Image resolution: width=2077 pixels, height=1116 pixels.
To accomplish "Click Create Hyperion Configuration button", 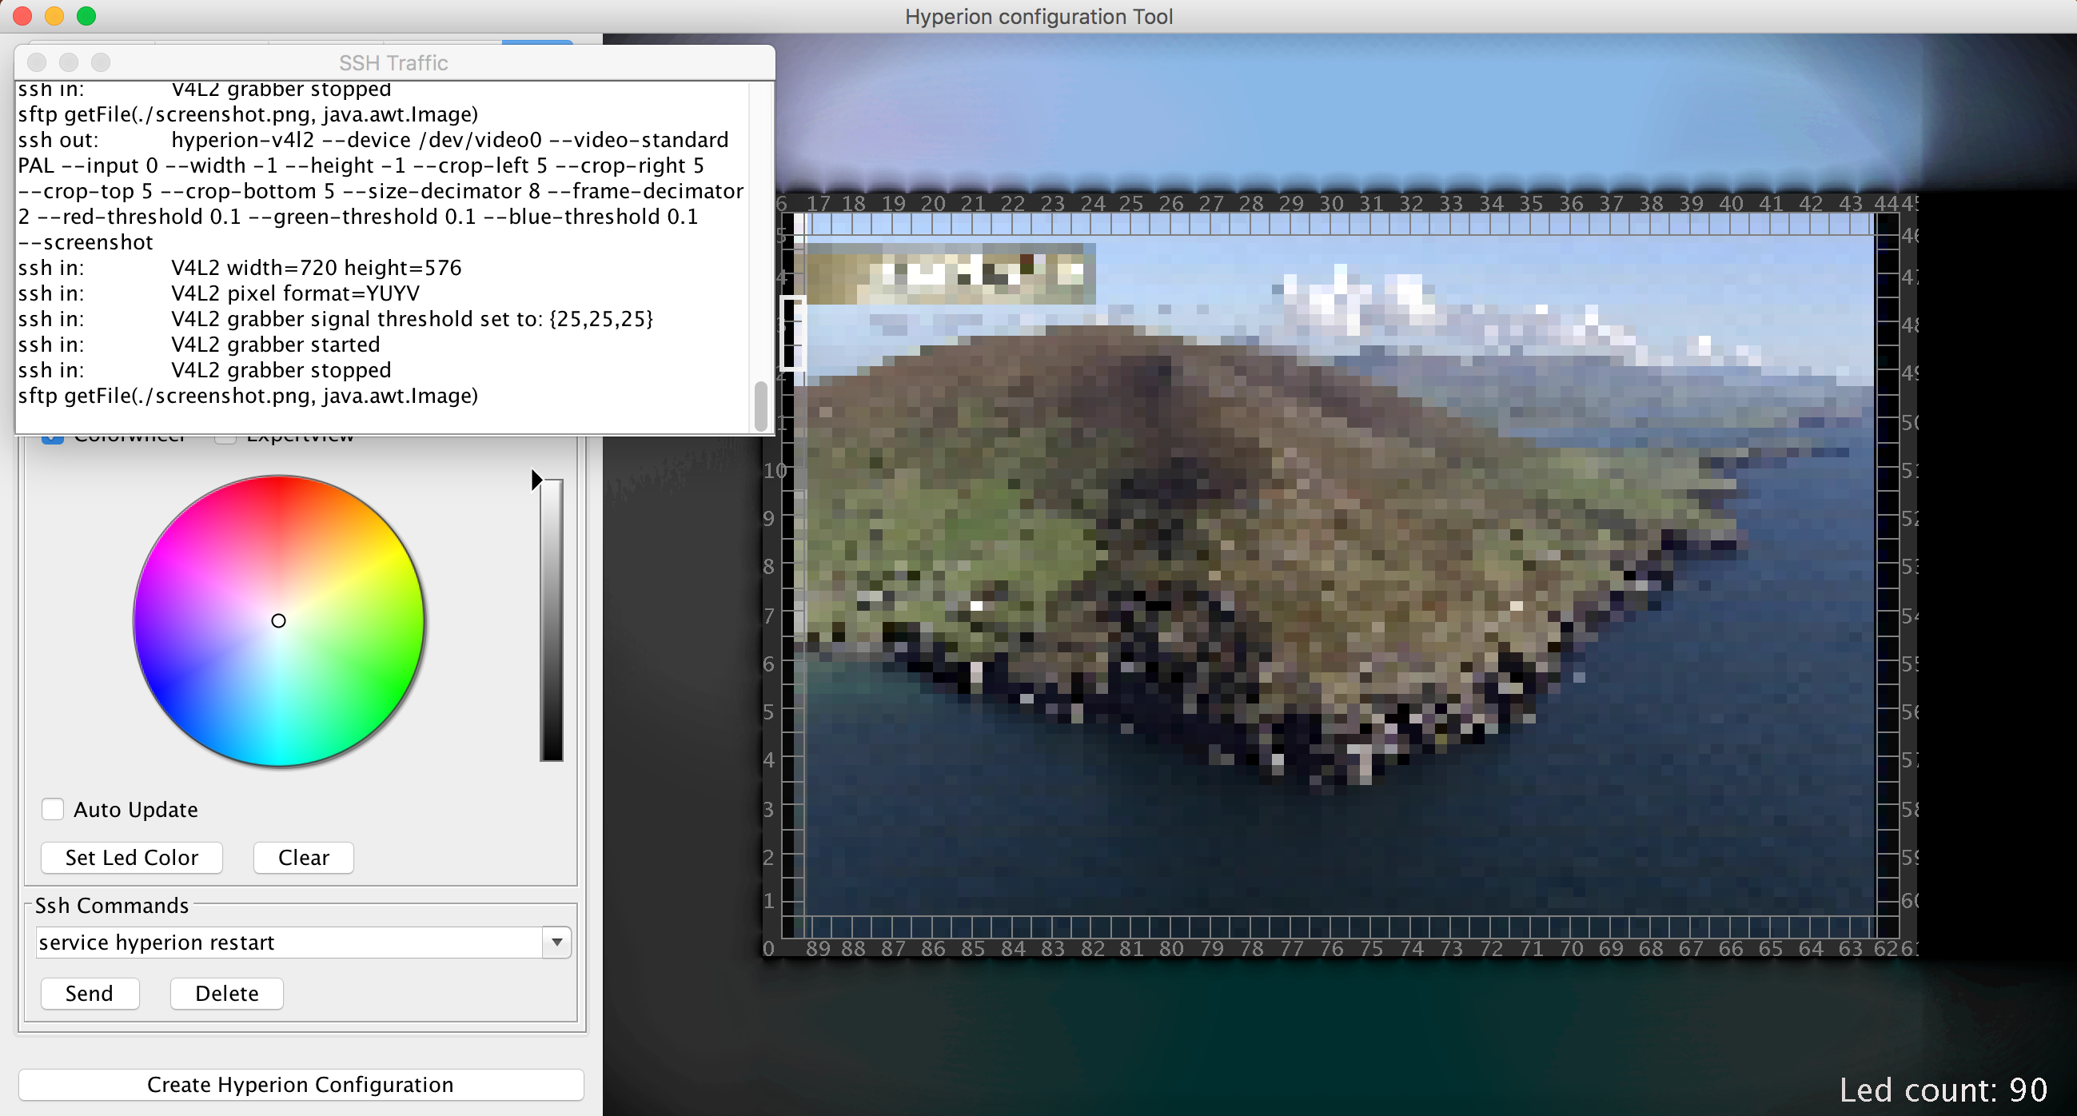I will pyautogui.click(x=300, y=1085).
